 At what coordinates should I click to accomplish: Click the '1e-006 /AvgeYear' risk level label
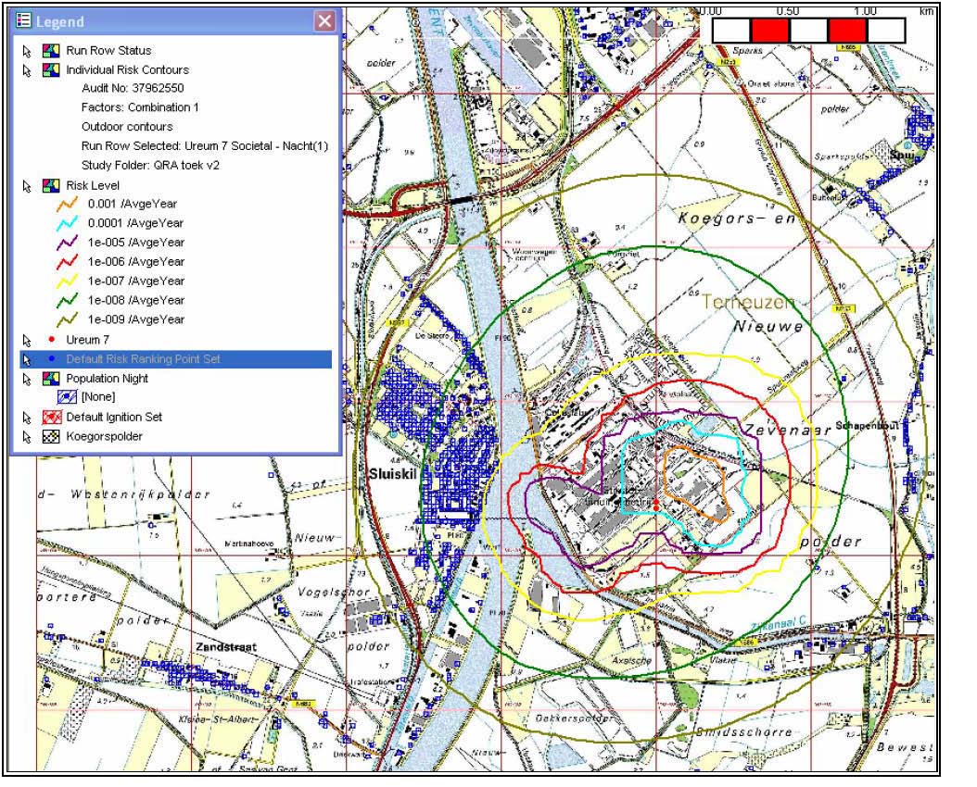[x=136, y=262]
